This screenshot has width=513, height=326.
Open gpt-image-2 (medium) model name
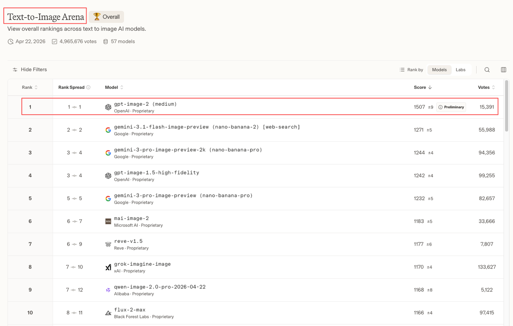pos(145,104)
